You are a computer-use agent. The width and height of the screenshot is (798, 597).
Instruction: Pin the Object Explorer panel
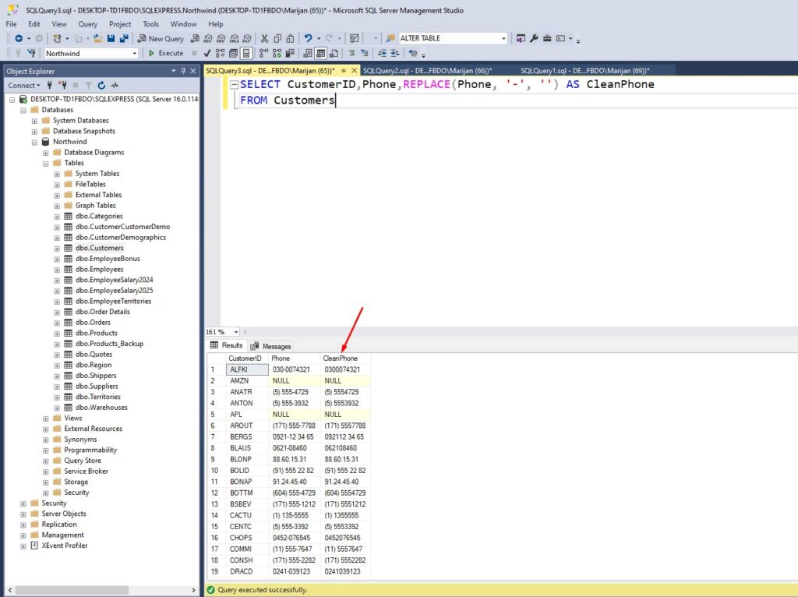coord(183,71)
